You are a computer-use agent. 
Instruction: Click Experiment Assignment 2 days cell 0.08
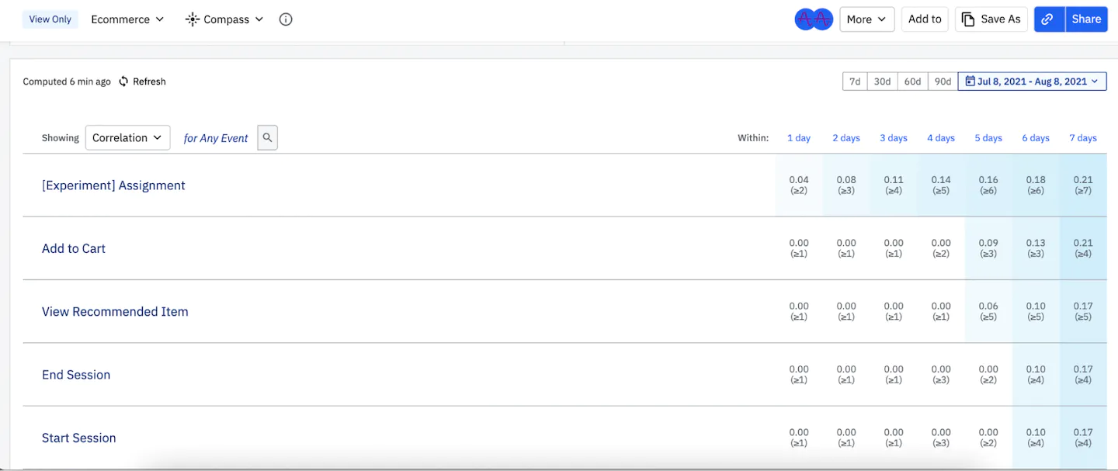tap(846, 185)
